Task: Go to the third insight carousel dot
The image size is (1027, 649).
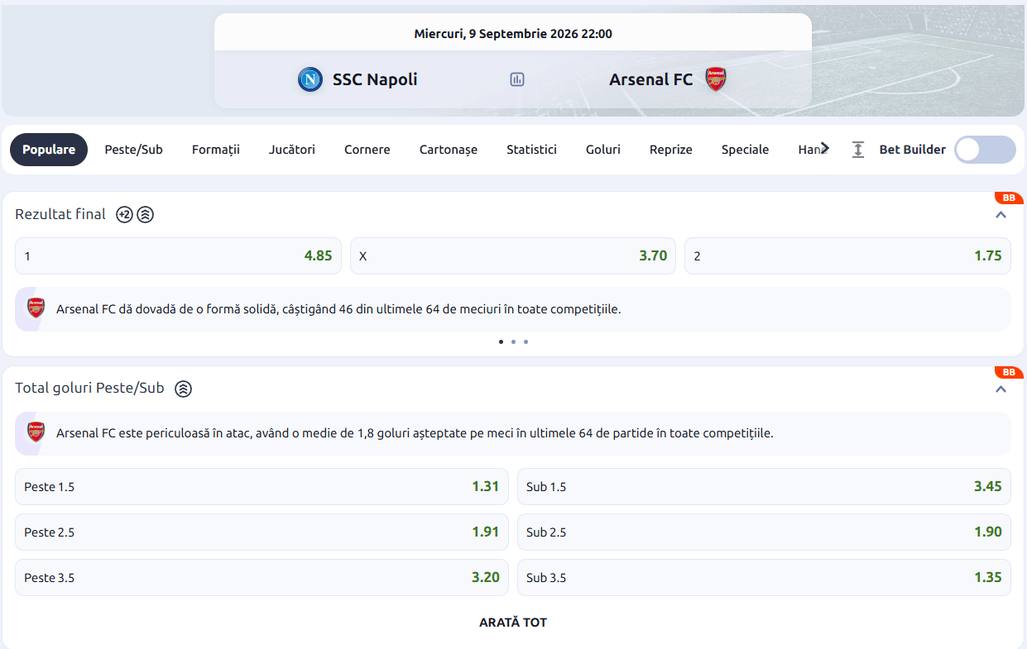Action: tap(525, 341)
